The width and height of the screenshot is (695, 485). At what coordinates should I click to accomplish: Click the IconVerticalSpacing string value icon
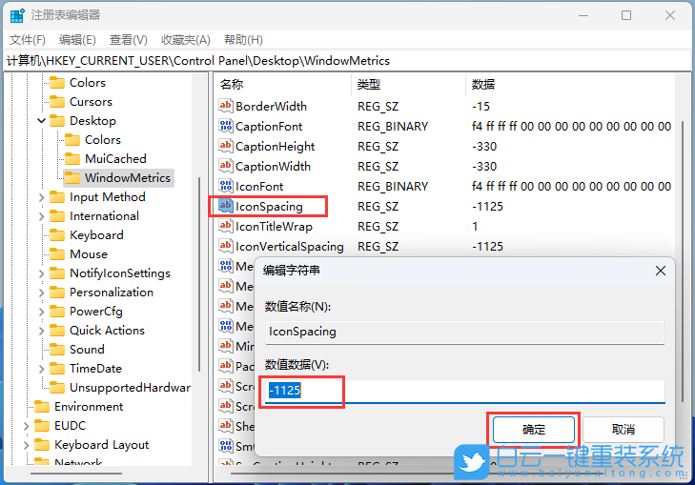point(226,246)
